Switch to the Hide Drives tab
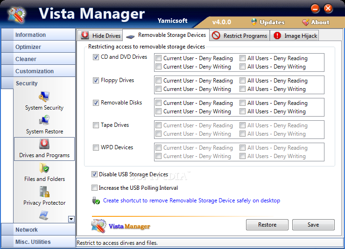Screen dimensions: 345x249 (x=100, y=35)
